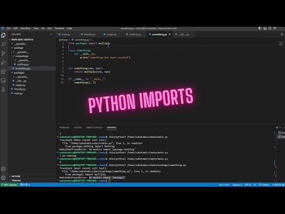Close the something.py editor tab
The height and width of the screenshot is (214, 285).
169,34
